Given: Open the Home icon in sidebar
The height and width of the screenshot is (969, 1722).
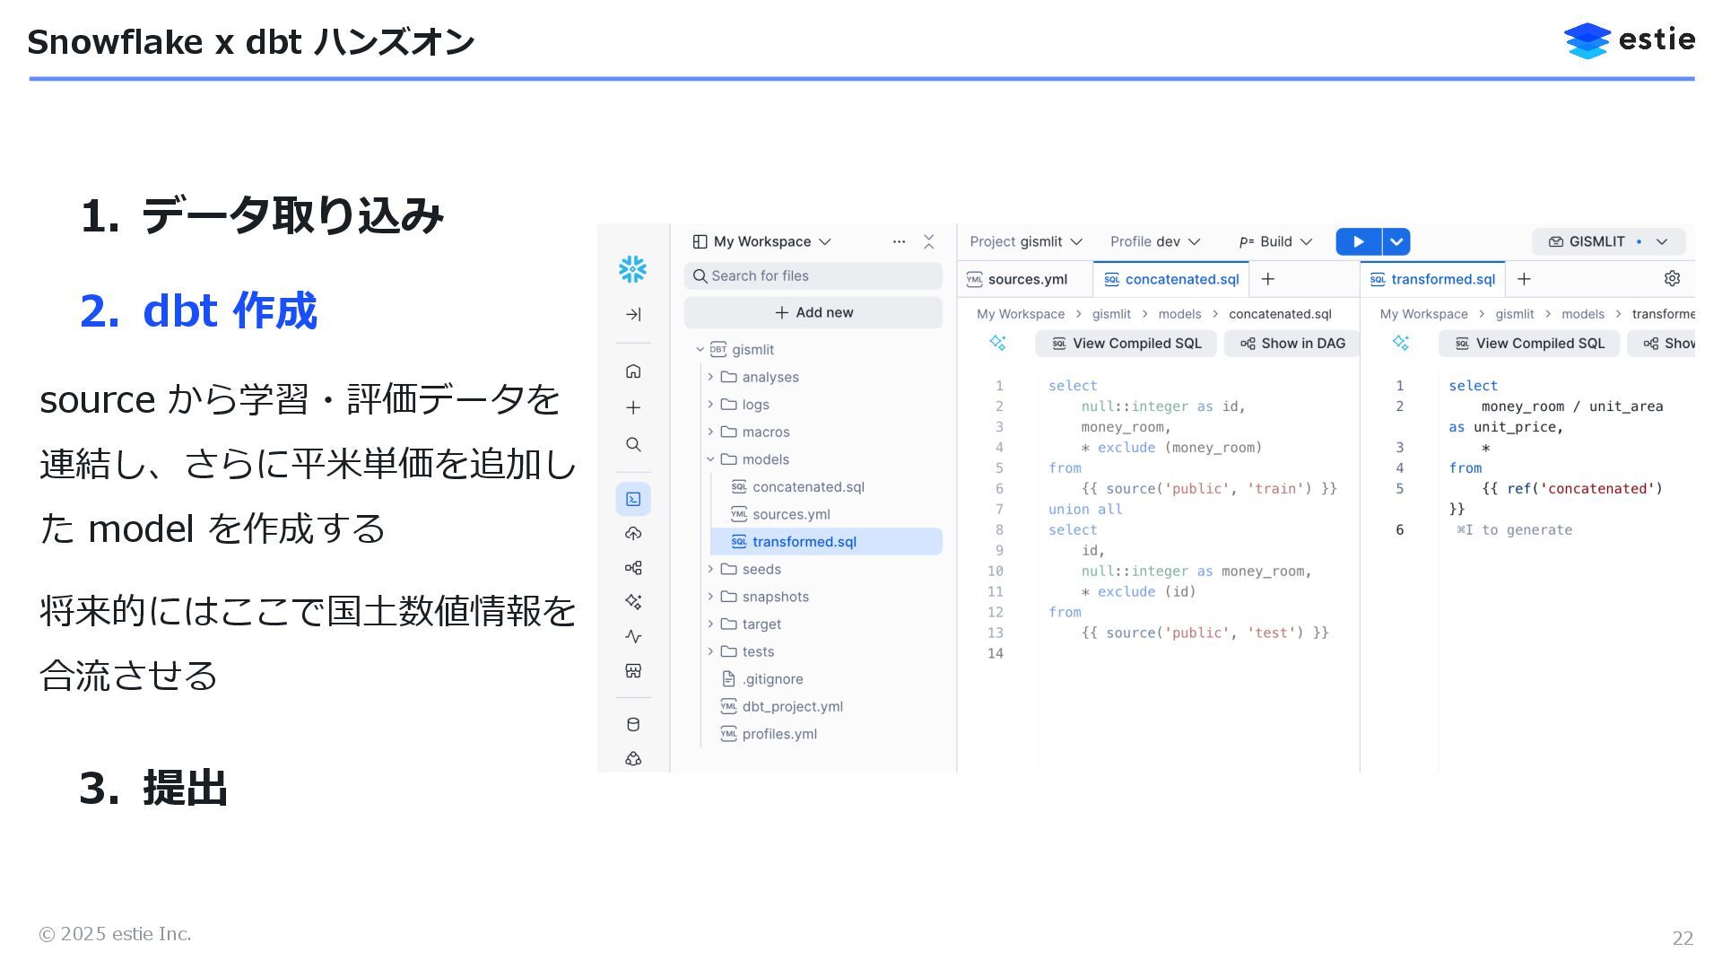Looking at the screenshot, I should click(633, 371).
